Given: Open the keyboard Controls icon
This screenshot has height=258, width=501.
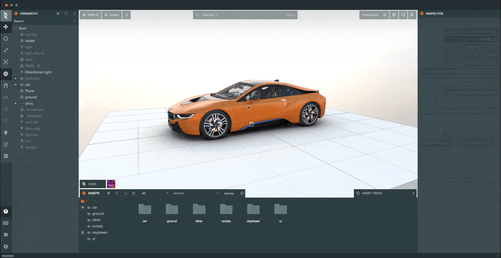Looking at the screenshot, I should tap(6, 223).
